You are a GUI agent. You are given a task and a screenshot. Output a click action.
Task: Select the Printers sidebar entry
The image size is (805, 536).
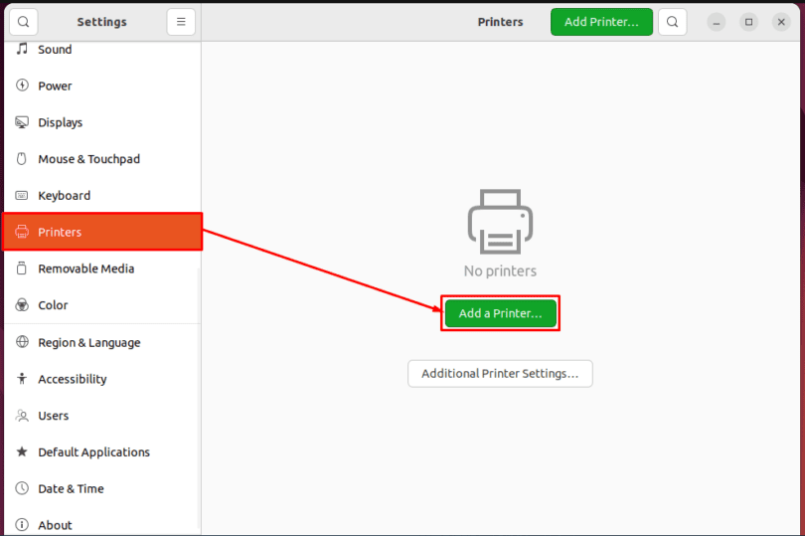point(101,232)
